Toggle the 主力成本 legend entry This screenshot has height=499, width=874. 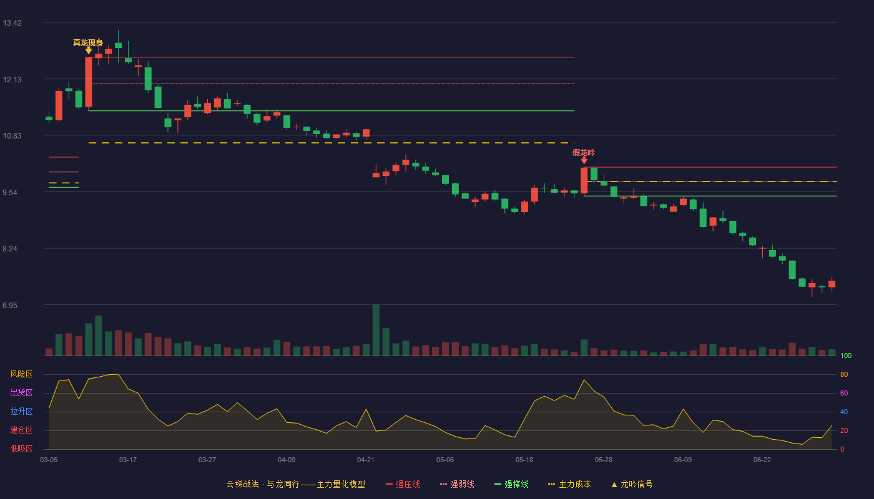point(569,484)
